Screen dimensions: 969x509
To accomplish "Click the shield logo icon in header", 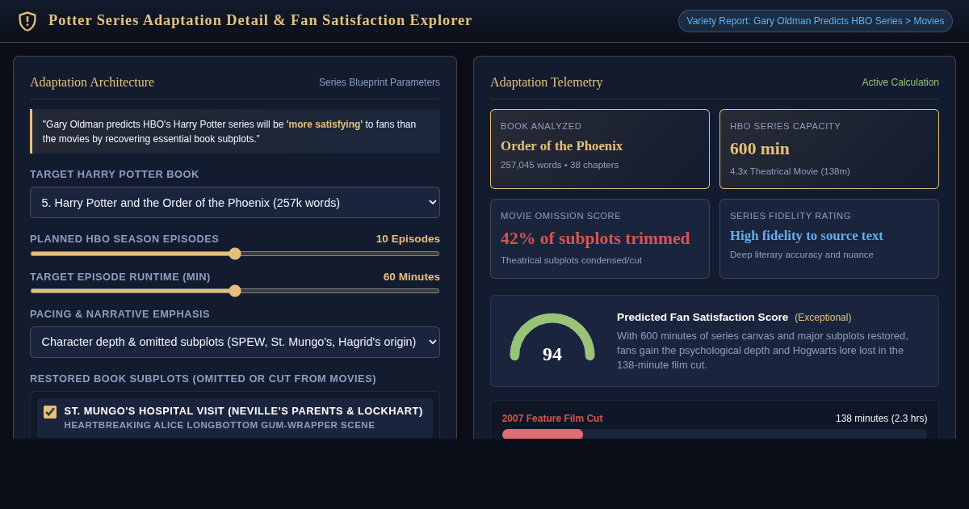I will point(27,21).
